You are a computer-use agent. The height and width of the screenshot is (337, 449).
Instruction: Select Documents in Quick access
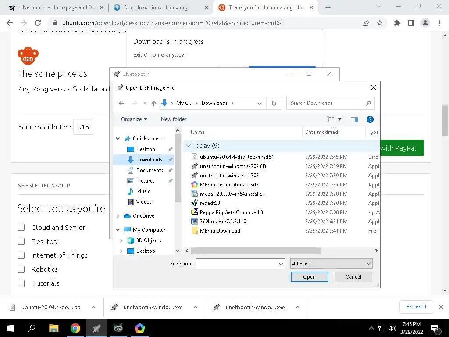tap(150, 170)
